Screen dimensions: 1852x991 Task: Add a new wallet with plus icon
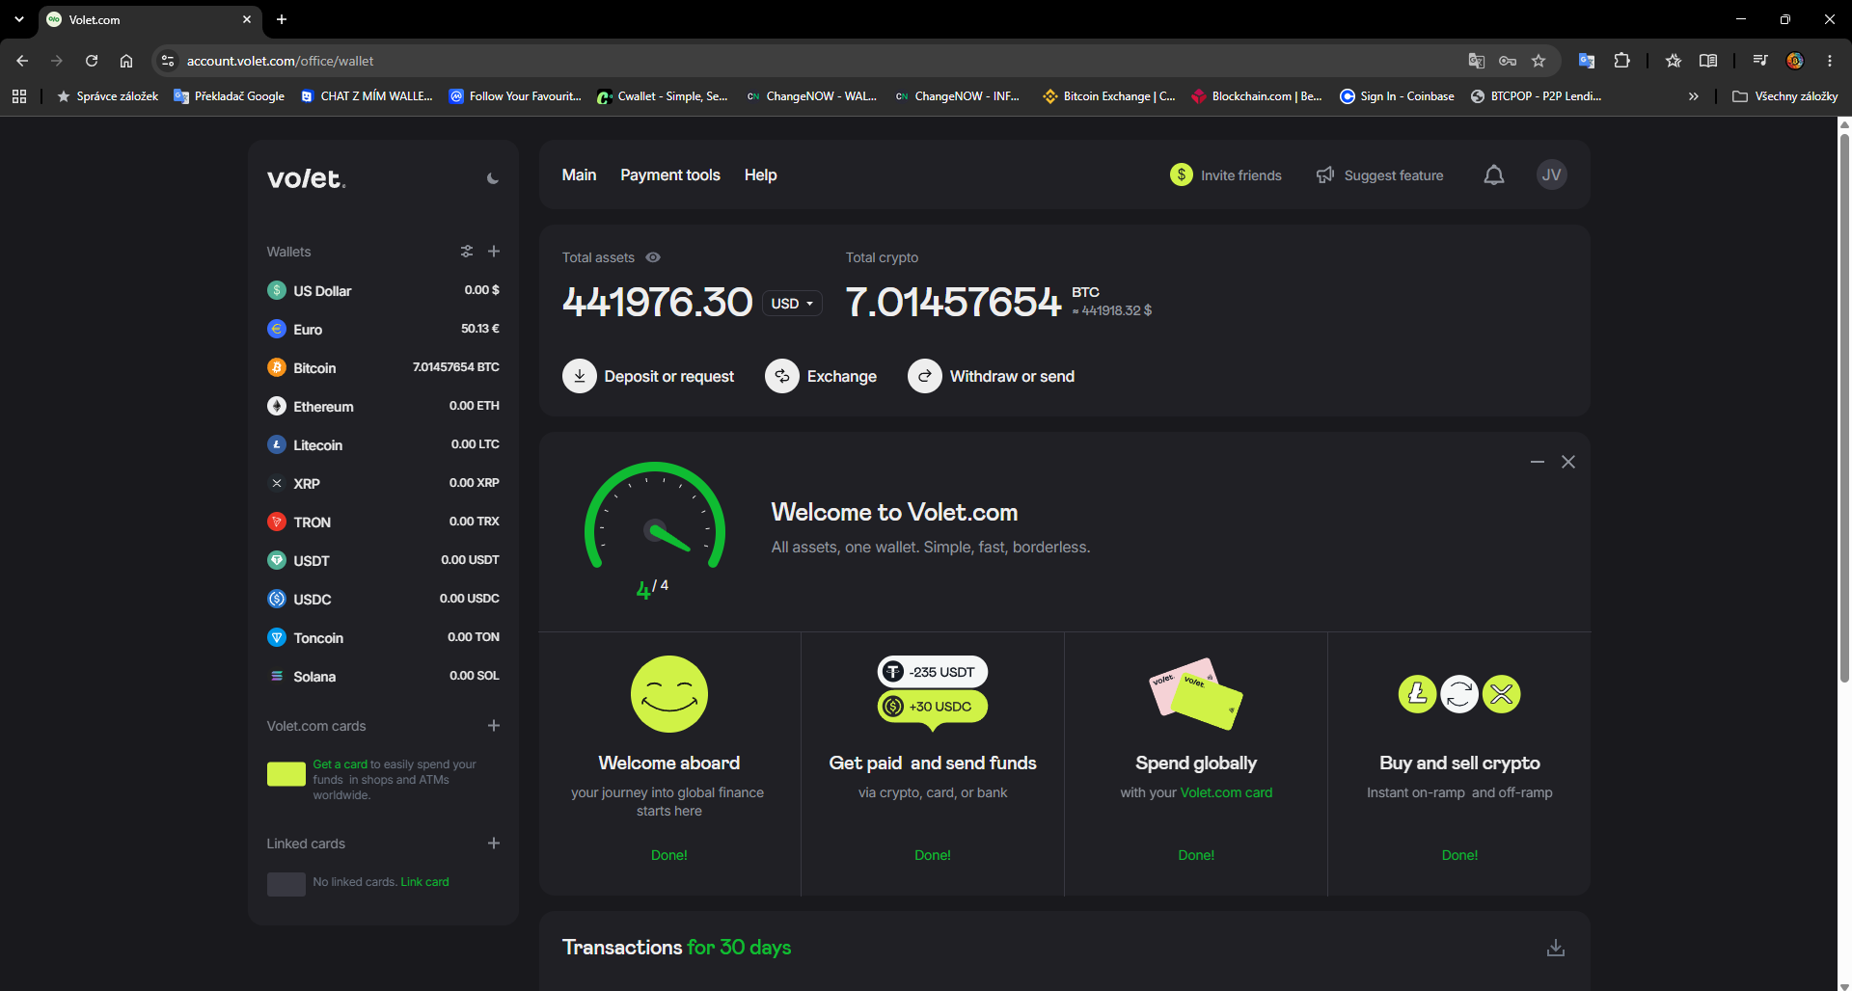click(494, 252)
